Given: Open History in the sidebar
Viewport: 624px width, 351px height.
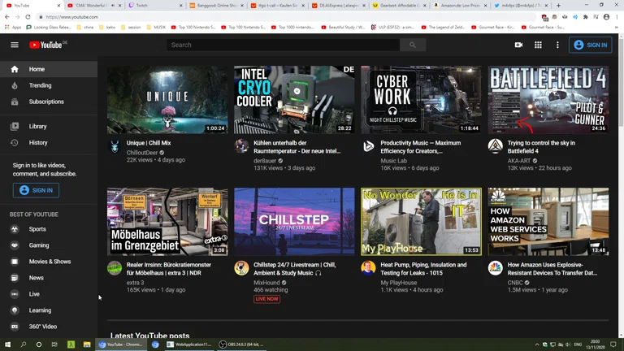Looking at the screenshot, I should click(x=38, y=142).
